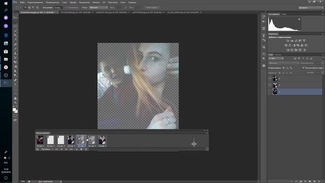Viewport: 325px width, 183px height.
Task: Open the layer blending mode dropdown
Action: (x=283, y=63)
